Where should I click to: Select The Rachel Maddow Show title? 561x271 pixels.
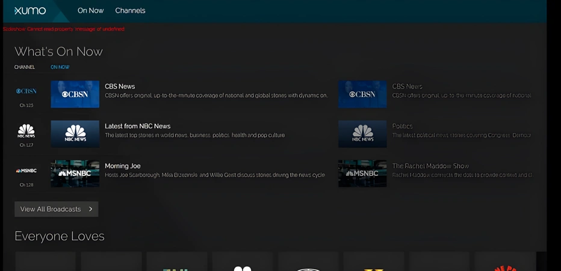point(430,166)
